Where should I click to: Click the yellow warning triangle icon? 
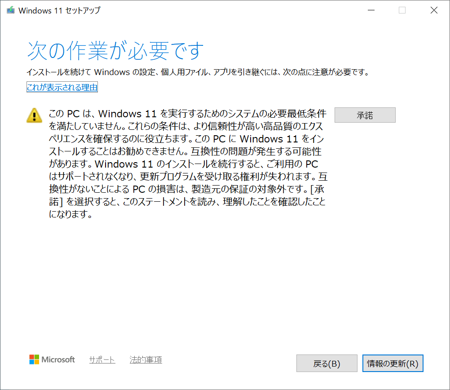34,115
